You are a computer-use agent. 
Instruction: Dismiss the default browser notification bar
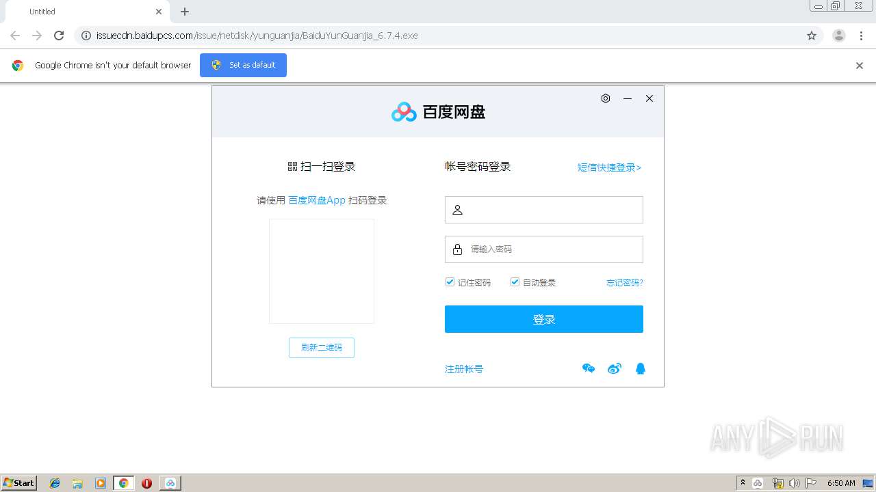pos(860,66)
